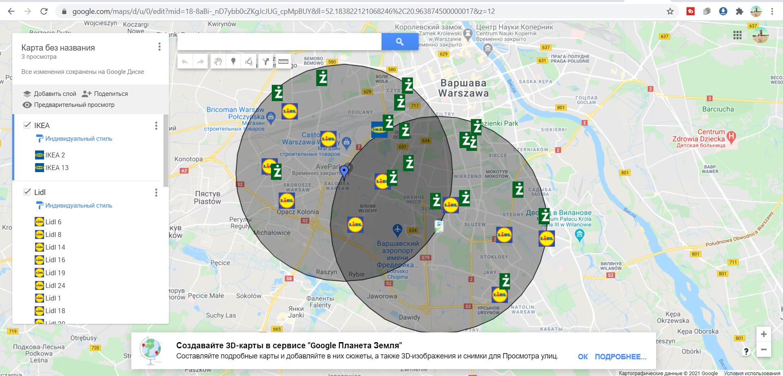The height and width of the screenshot is (376, 783).
Task: Click the Lidl marker near Ursynów
Action: pyautogui.click(x=499, y=294)
